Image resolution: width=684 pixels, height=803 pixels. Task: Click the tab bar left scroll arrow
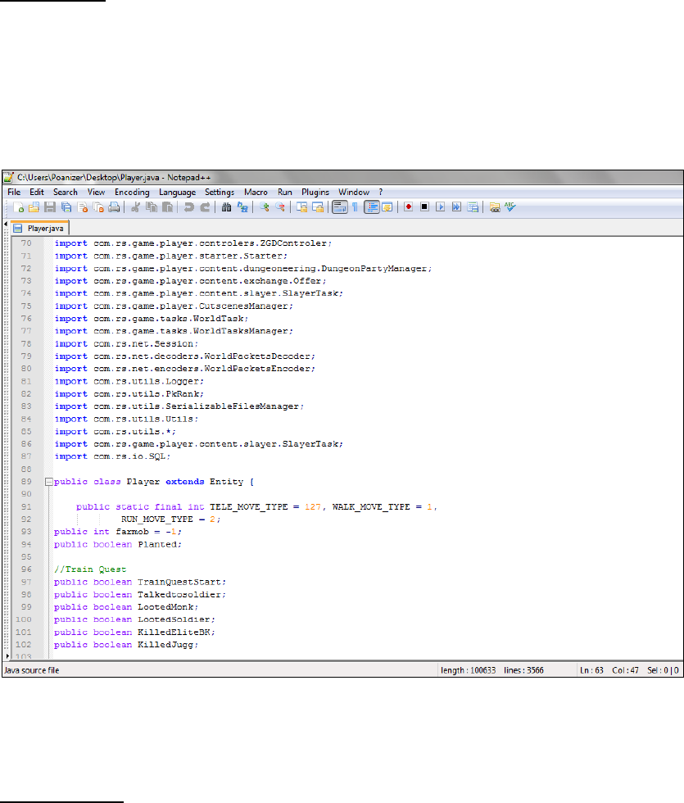[7, 225]
